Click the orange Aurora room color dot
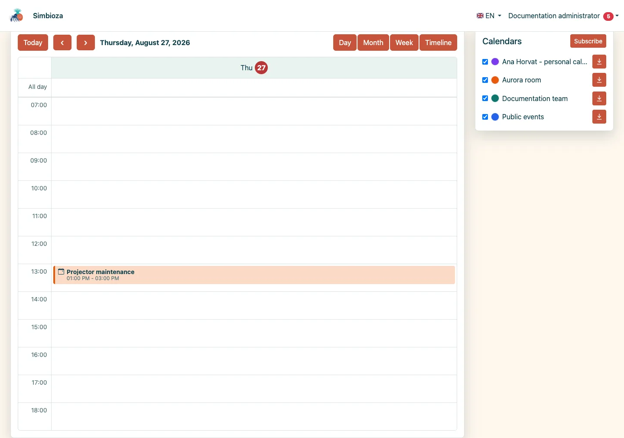 [495, 80]
